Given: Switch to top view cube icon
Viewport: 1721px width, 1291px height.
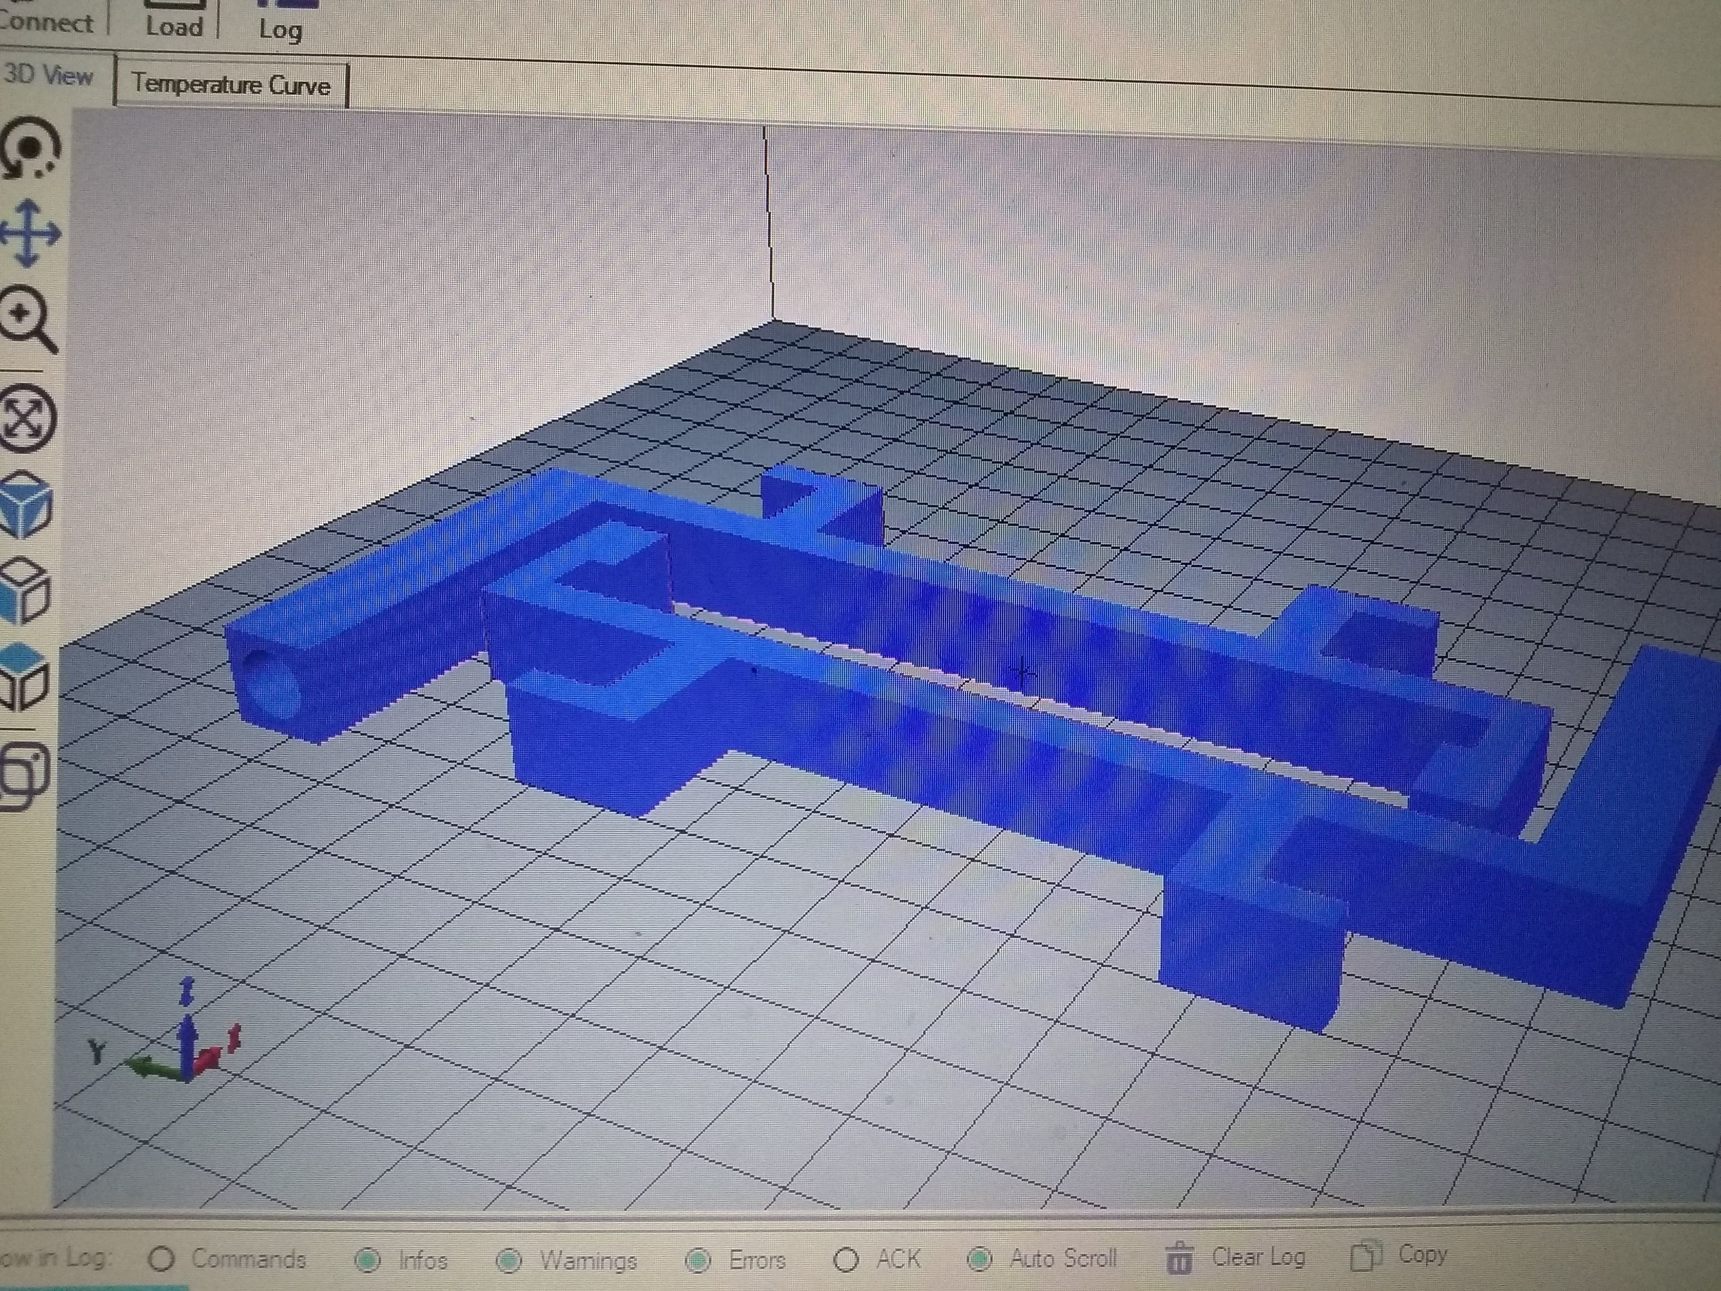Looking at the screenshot, I should click(23, 677).
